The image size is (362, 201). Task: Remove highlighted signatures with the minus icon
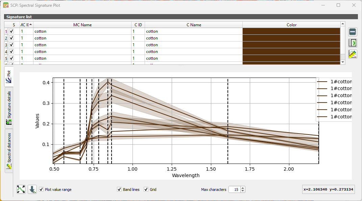pyautogui.click(x=353, y=32)
